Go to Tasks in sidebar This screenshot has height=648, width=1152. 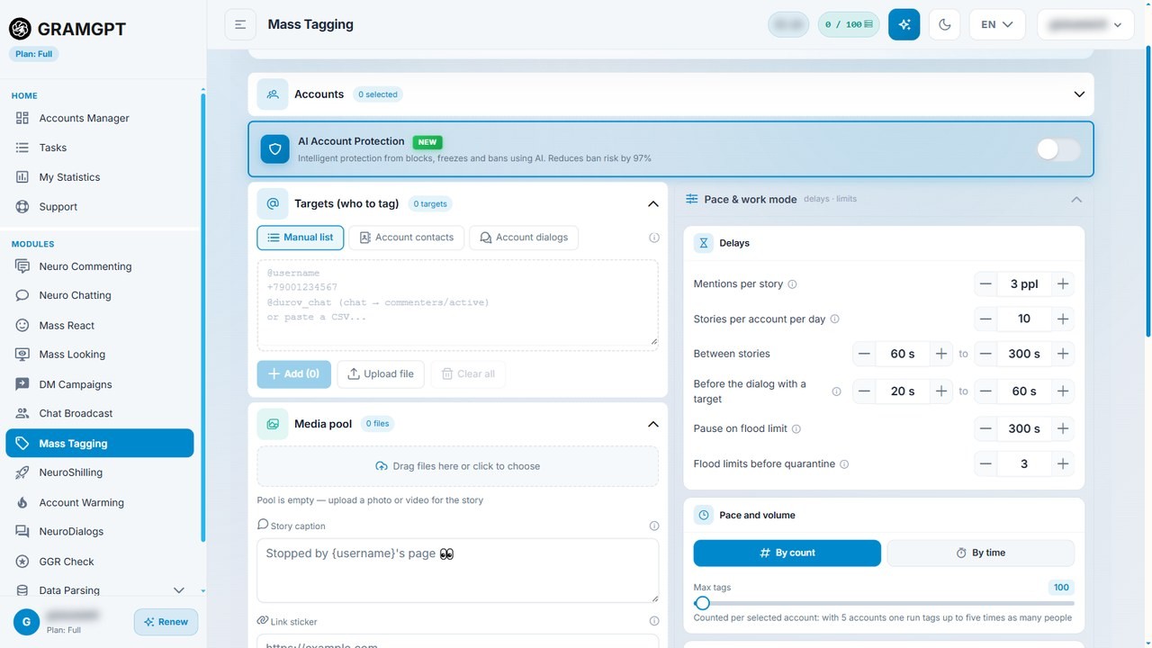(x=100, y=148)
